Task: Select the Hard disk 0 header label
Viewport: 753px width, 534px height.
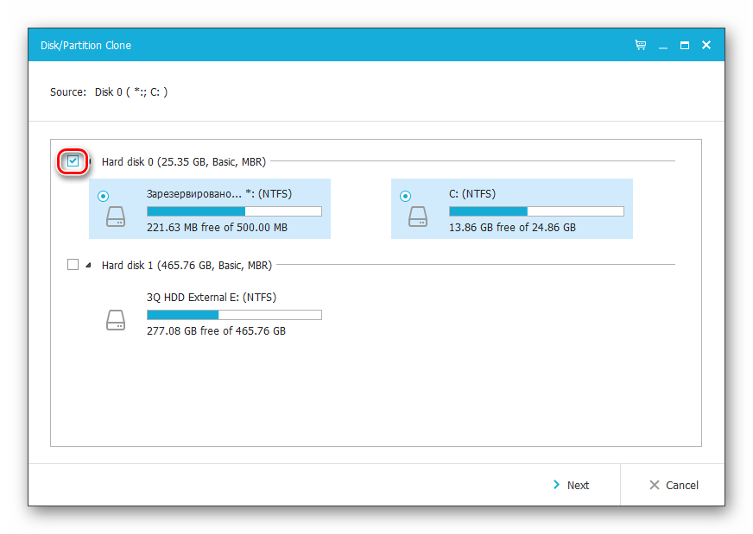Action: coord(183,161)
